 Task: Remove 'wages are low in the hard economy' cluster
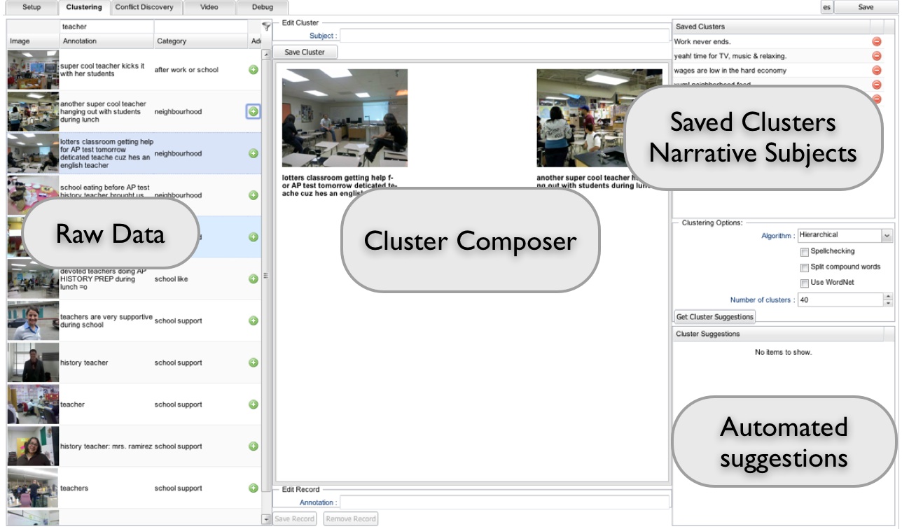[x=876, y=71]
